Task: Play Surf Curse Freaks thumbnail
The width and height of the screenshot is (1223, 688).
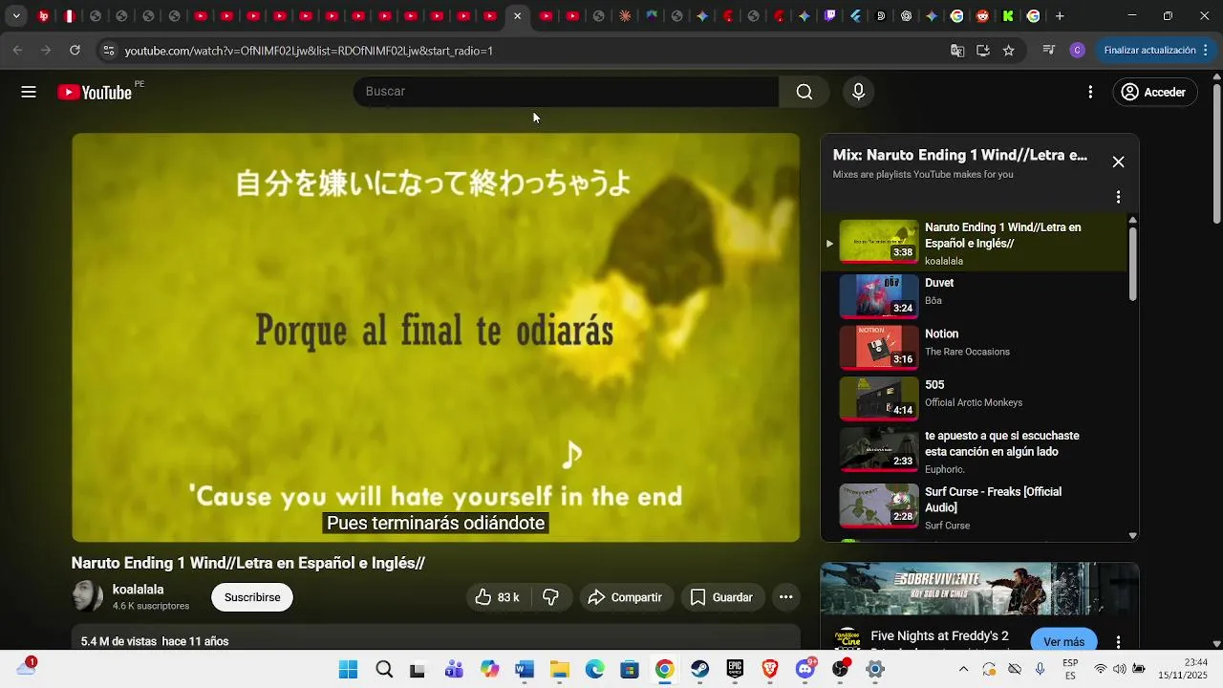Action: 879,505
